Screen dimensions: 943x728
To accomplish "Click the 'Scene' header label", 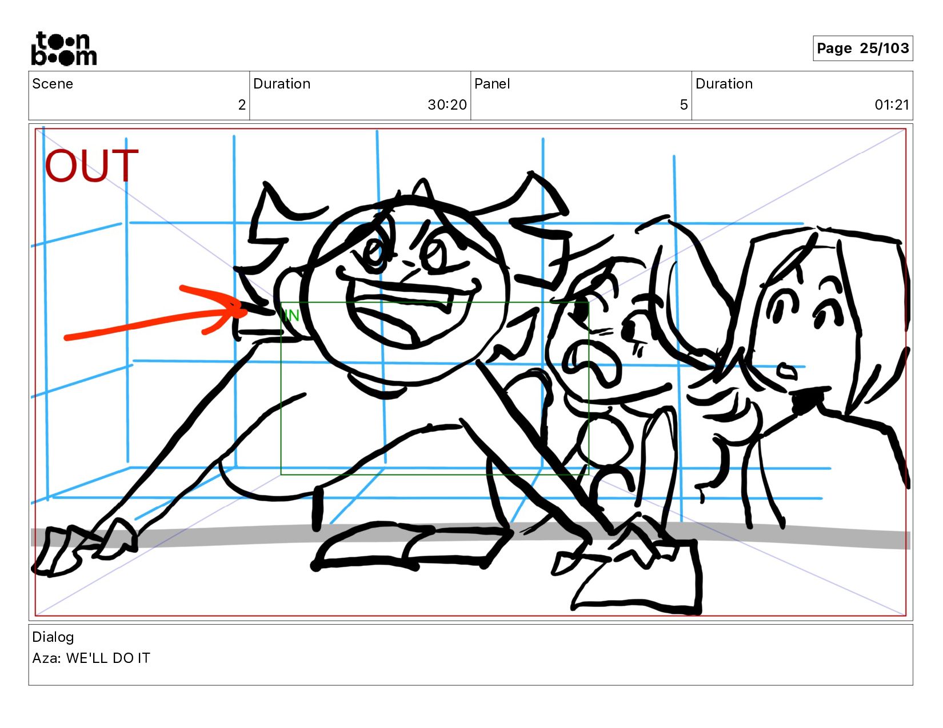I will (x=53, y=84).
